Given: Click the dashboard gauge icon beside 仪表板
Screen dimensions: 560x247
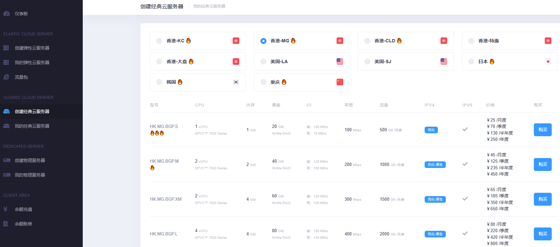Looking at the screenshot, I should click(6, 14).
